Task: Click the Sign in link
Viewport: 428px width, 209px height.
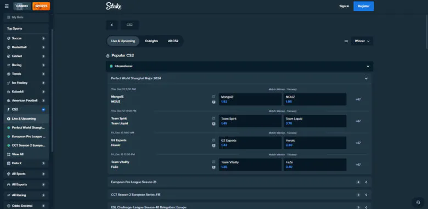Action: coord(344,6)
